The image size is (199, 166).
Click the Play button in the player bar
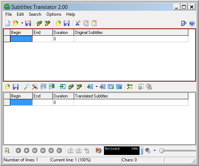coord(18,151)
